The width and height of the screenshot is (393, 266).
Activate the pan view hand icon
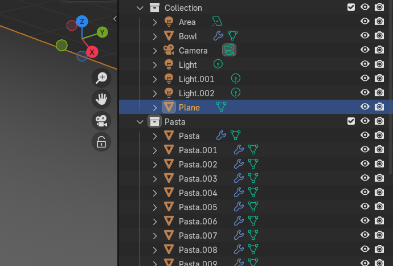coord(101,99)
